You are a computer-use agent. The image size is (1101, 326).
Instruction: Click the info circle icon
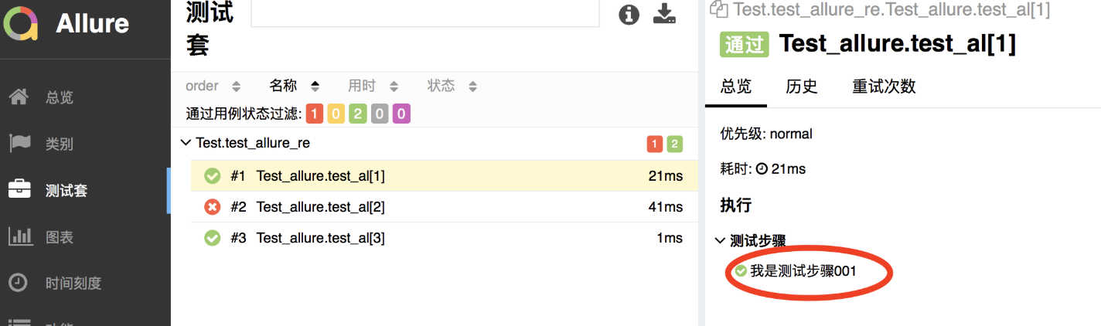point(629,15)
